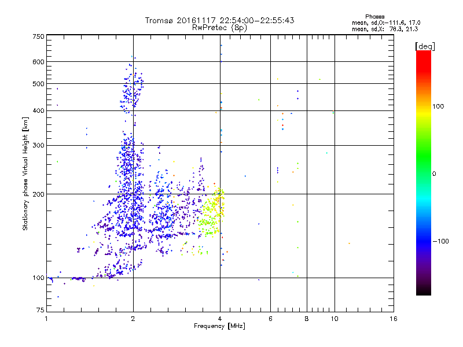Click the '750' y-axis tick label
463x347 pixels.
tap(39, 36)
